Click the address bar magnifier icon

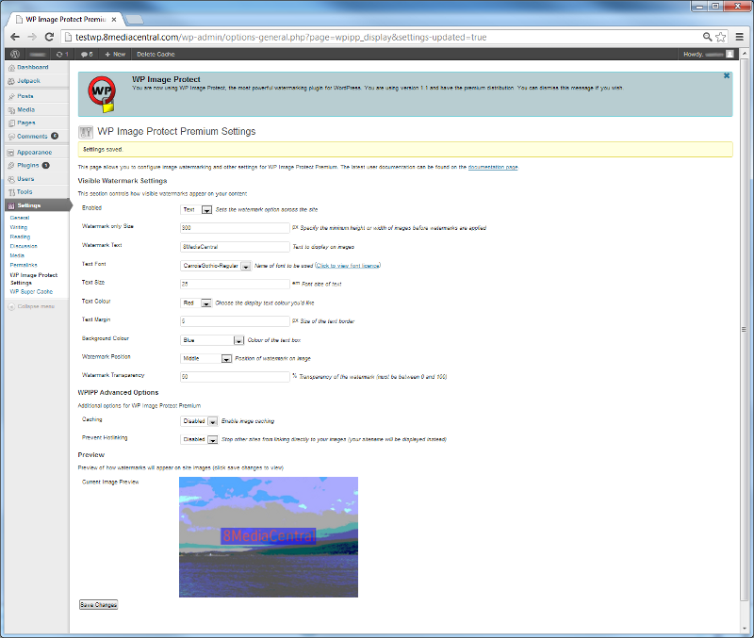708,37
